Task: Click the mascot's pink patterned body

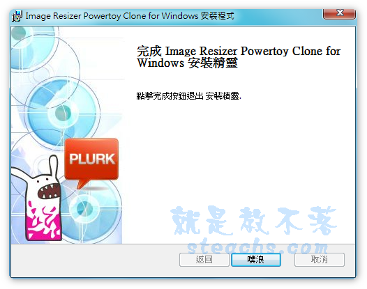Action: [43, 221]
